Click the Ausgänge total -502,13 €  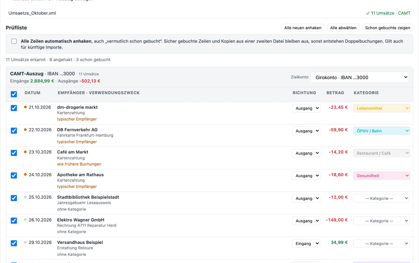pyautogui.click(x=90, y=81)
